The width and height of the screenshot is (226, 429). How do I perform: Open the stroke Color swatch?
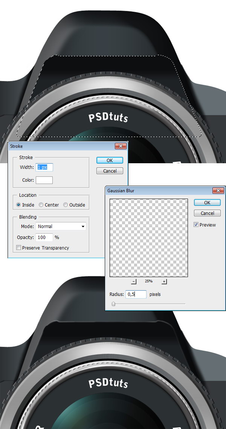44,180
